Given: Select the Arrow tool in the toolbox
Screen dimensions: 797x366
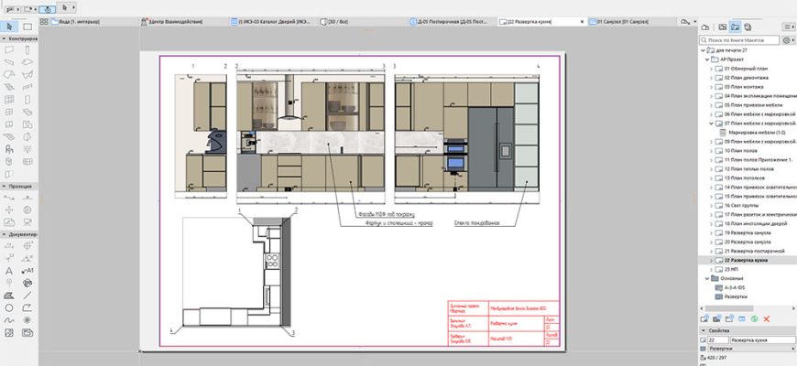Looking at the screenshot, I should 8,27.
